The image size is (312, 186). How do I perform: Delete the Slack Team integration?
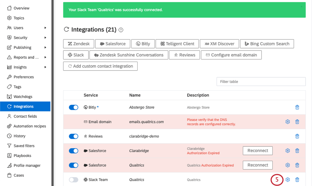[x=297, y=180]
